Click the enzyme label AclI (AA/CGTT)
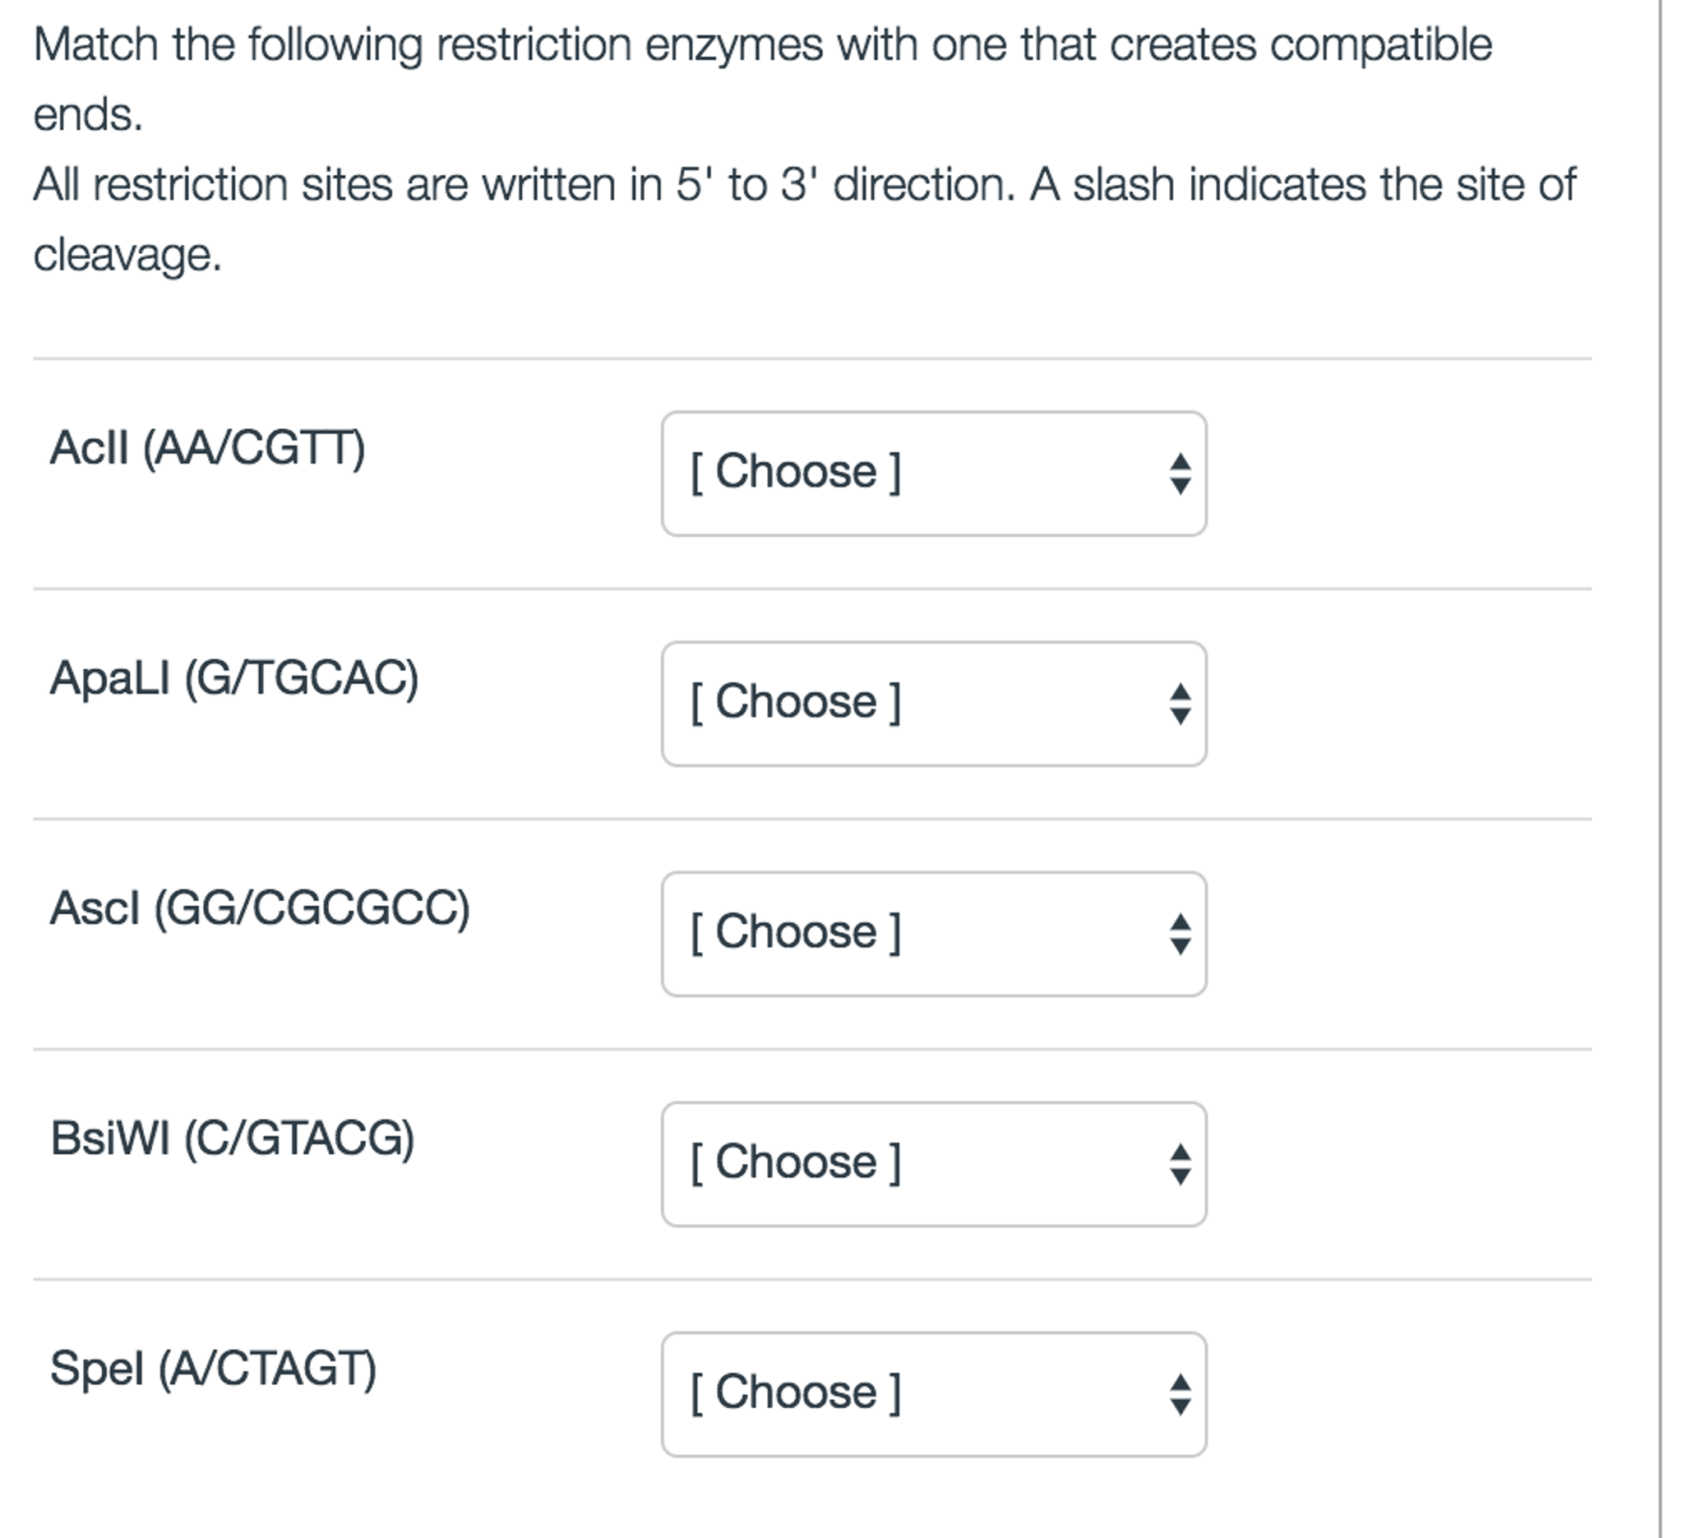Image resolution: width=1682 pixels, height=1538 pixels. click(x=206, y=450)
